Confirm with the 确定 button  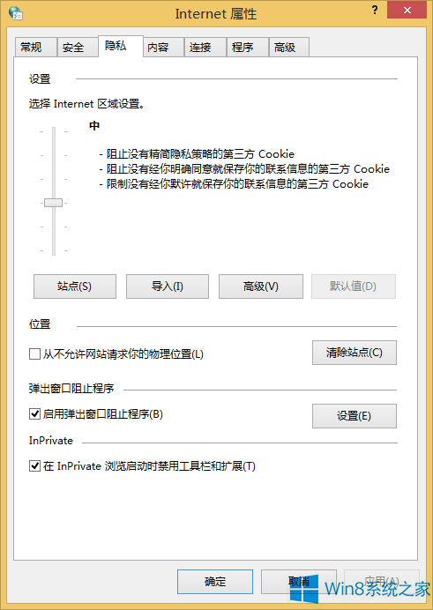tap(215, 582)
